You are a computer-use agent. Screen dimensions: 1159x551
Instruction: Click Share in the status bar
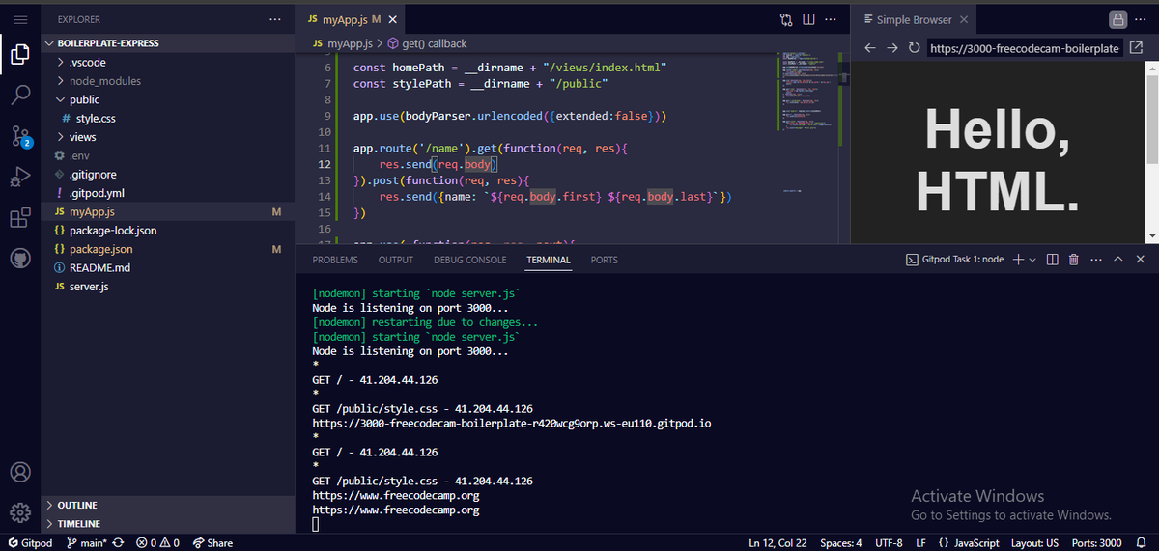pyautogui.click(x=212, y=542)
